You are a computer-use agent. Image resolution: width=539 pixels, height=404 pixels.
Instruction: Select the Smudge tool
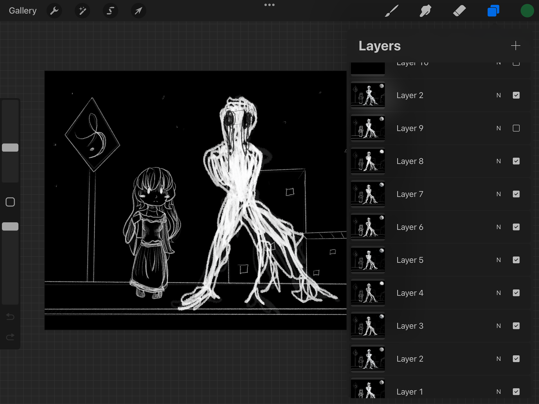[x=425, y=11]
